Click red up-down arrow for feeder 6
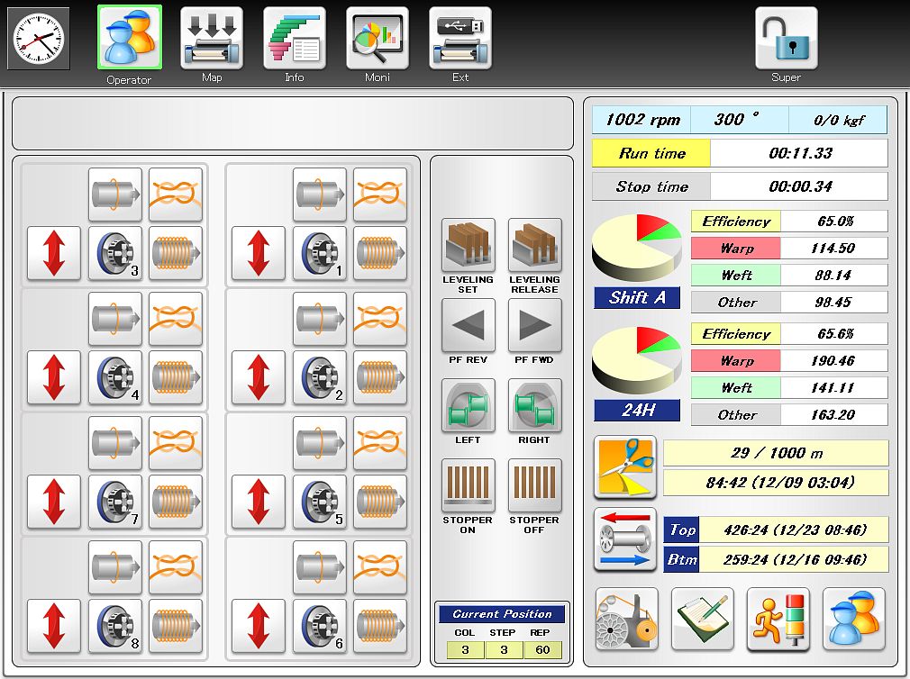The height and width of the screenshot is (679, 910). pyautogui.click(x=259, y=626)
